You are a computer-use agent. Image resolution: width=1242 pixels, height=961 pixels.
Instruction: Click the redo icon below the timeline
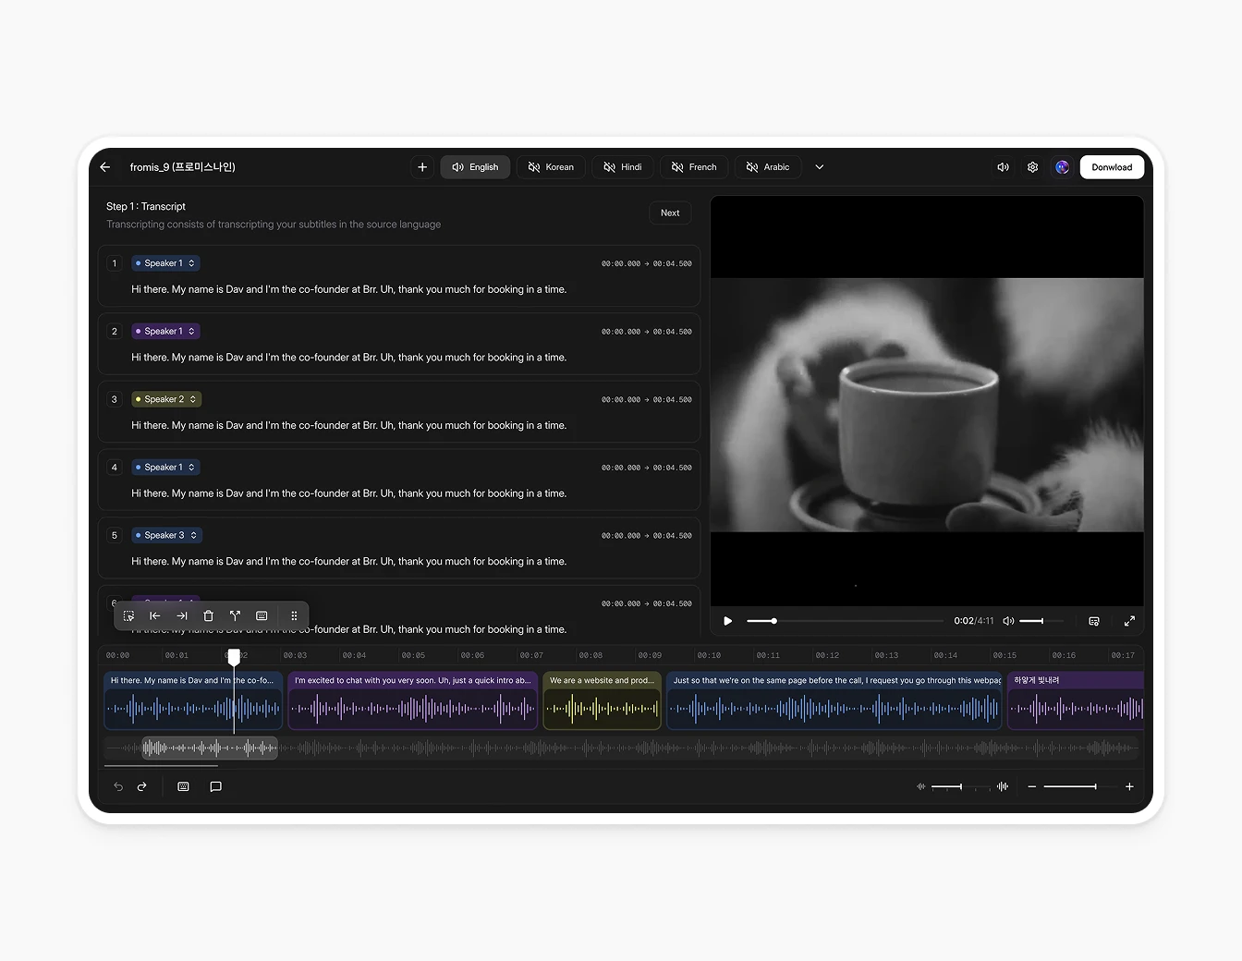click(142, 786)
